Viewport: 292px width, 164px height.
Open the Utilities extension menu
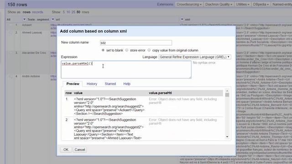pyautogui.click(x=243, y=4)
